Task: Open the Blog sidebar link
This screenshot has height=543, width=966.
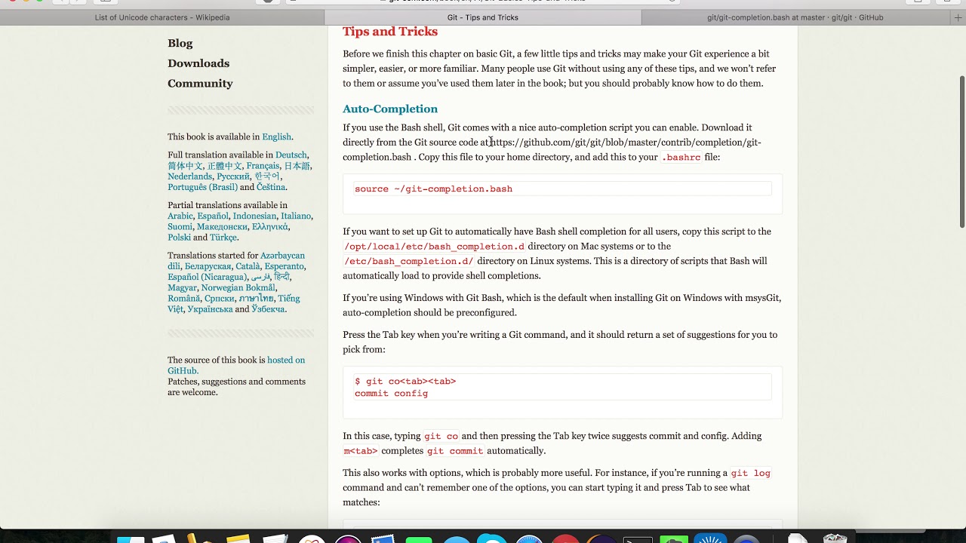Action: coord(180,43)
